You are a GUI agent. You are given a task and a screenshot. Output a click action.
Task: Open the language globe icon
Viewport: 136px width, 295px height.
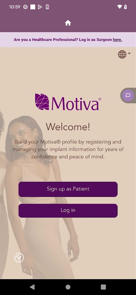click(122, 54)
